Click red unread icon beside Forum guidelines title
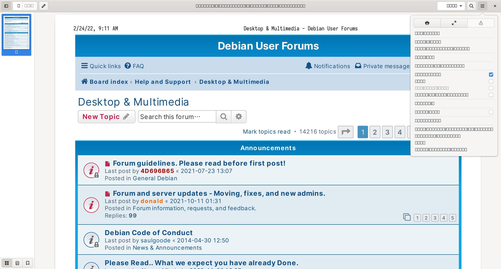Image resolution: width=501 pixels, height=269 pixels. [108, 164]
